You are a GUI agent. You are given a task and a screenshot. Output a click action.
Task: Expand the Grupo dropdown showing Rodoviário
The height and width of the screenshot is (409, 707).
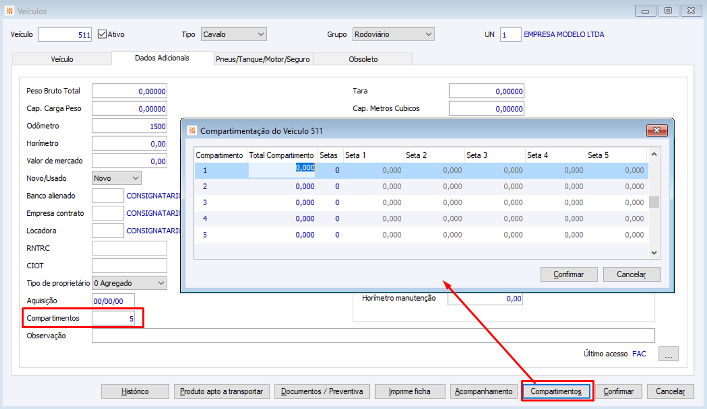point(393,34)
